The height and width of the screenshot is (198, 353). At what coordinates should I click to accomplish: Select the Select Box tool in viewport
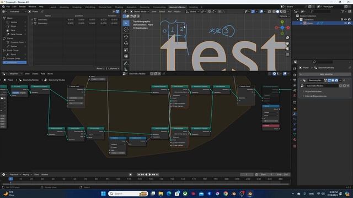126,23
